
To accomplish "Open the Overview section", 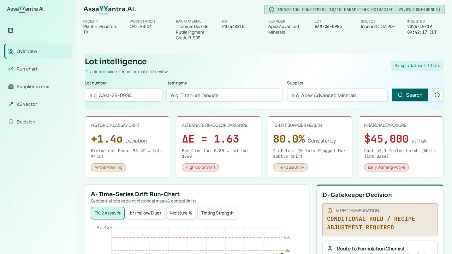I will click(38, 51).
